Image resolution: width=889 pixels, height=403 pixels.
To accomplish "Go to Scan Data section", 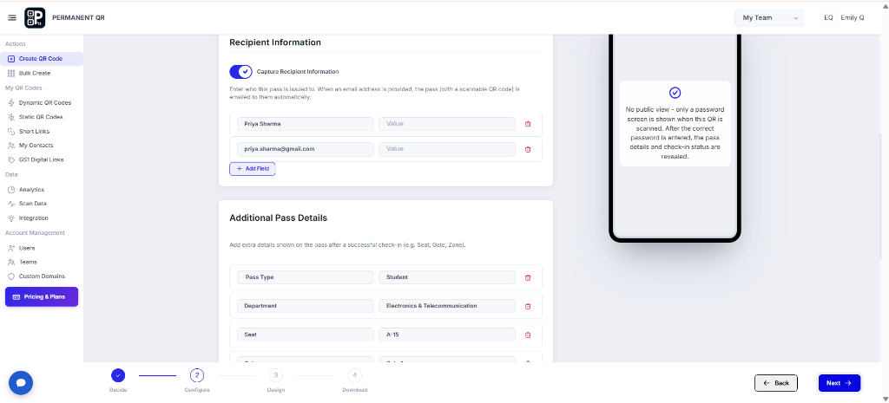I will (x=33, y=204).
